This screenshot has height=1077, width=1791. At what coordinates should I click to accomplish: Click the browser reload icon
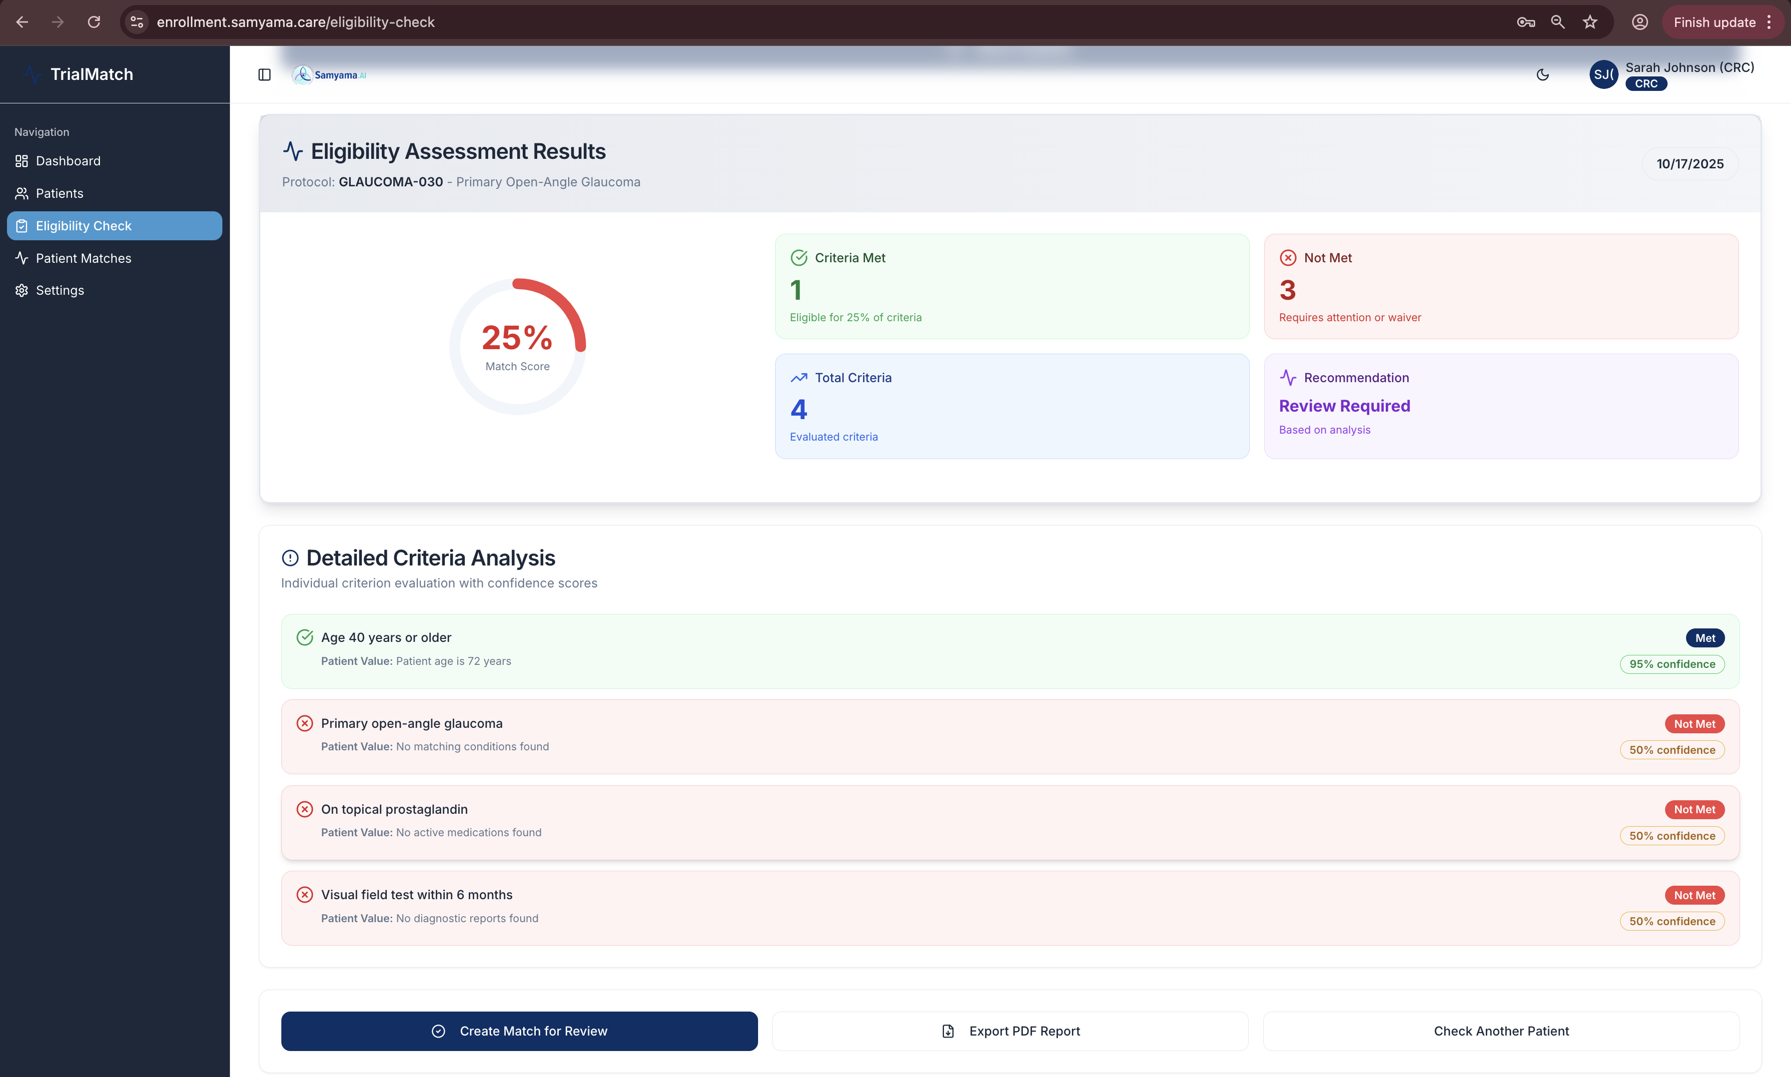93,22
